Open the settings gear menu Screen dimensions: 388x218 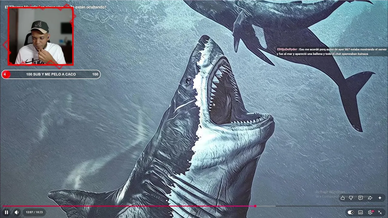370,212
